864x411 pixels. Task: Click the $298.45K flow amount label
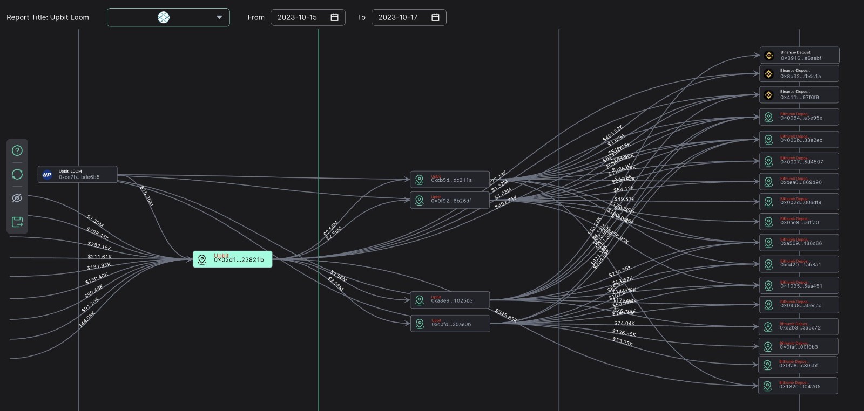click(98, 234)
